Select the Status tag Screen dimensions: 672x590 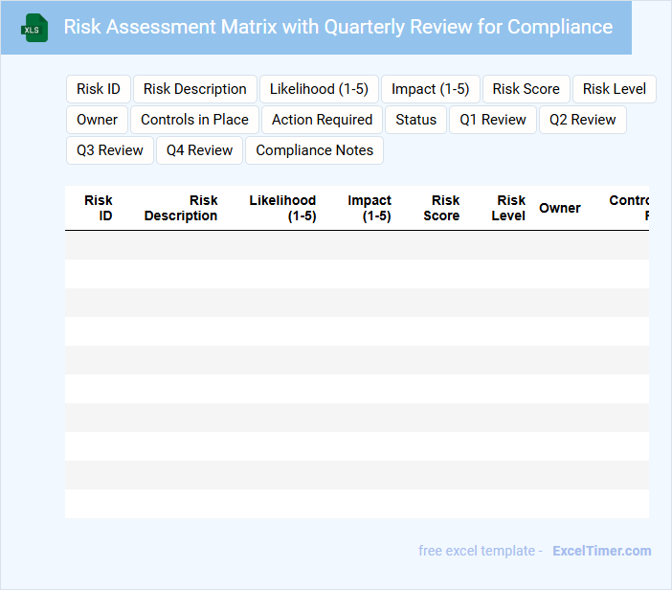click(415, 120)
